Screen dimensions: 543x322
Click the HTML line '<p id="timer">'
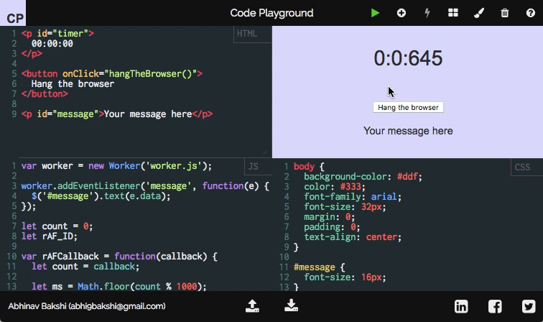tap(57, 34)
